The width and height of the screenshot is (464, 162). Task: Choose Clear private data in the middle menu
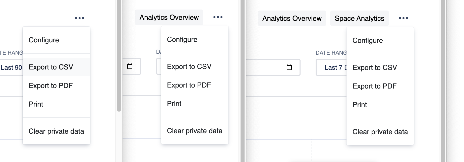(x=195, y=131)
